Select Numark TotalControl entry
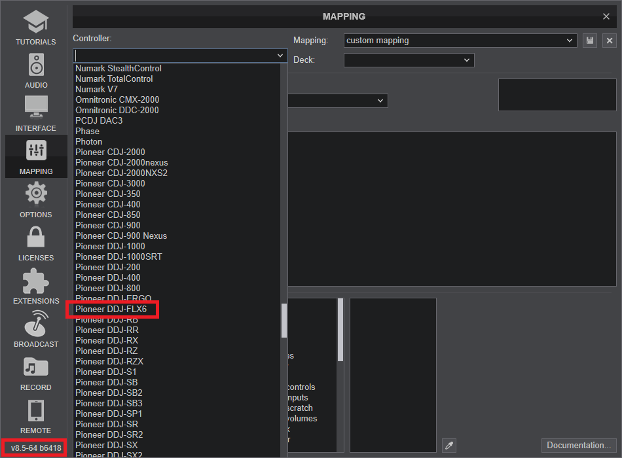Viewport: 622px width, 458px height. pos(114,79)
